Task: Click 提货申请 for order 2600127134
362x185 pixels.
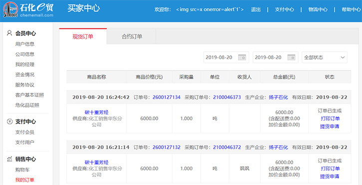Action: 330,126
